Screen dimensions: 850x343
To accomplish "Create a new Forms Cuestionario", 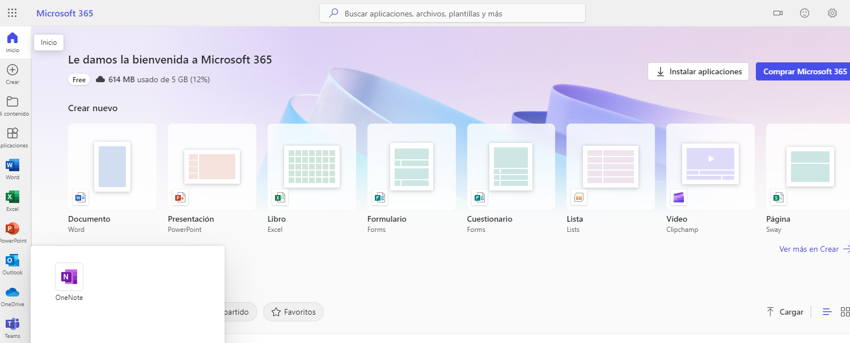I will 511,179.
